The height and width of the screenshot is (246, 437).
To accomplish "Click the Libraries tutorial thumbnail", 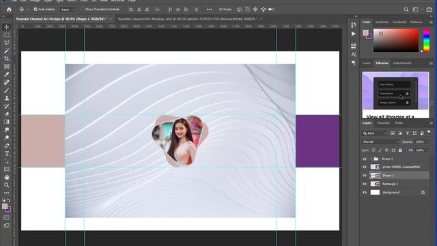I will (x=395, y=91).
